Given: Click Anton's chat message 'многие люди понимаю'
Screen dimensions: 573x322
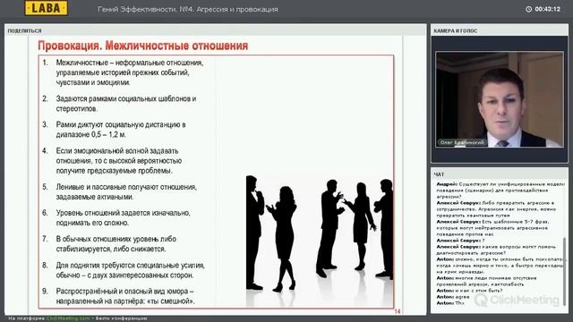Looking at the screenshot, I should click(x=487, y=281).
